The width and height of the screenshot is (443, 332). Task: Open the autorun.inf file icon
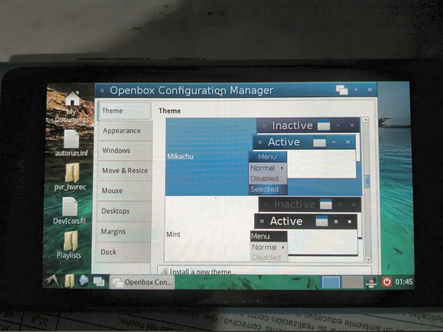pos(71,143)
